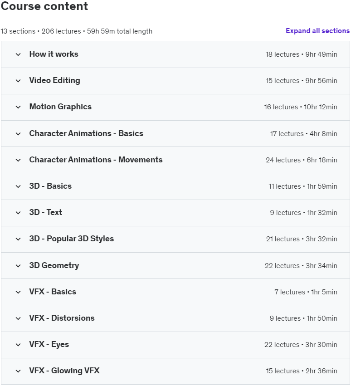Open the Motion Graphics section title

(60, 107)
